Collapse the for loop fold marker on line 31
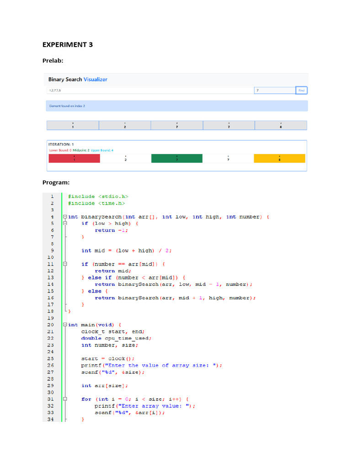The height and width of the screenshot is (468, 351). (65, 399)
